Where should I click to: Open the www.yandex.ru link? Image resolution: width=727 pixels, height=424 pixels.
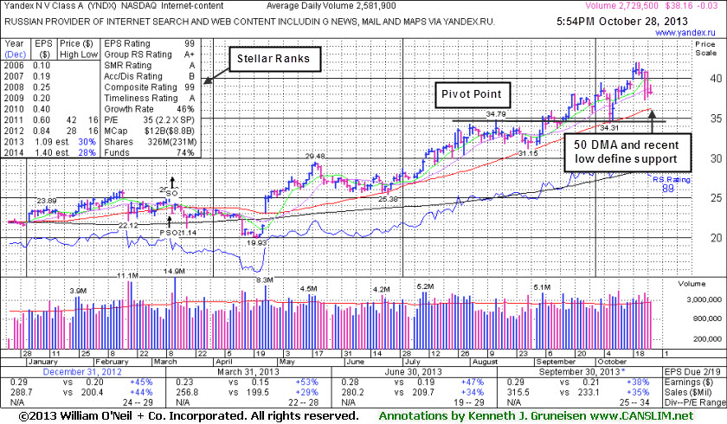(x=685, y=33)
